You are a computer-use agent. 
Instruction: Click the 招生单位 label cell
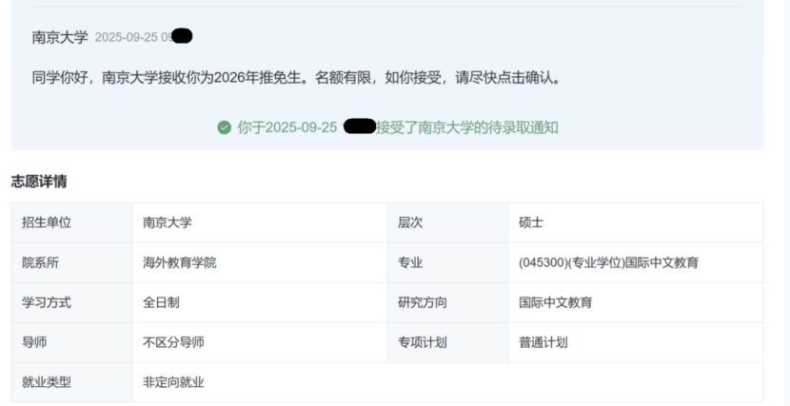click(x=47, y=222)
